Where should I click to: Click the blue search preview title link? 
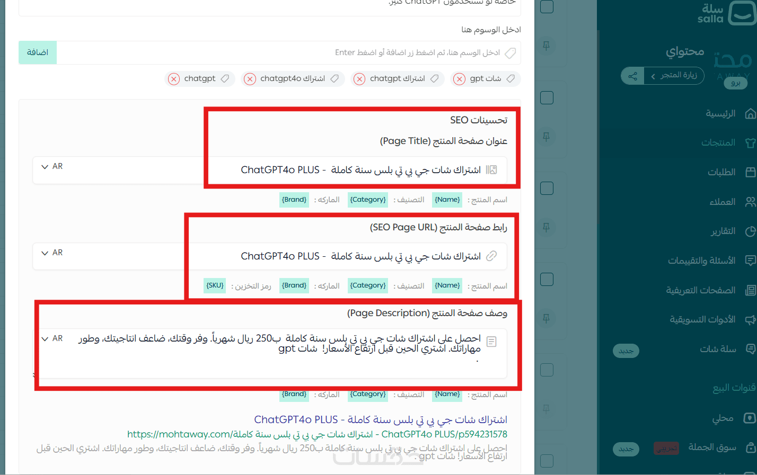381,420
